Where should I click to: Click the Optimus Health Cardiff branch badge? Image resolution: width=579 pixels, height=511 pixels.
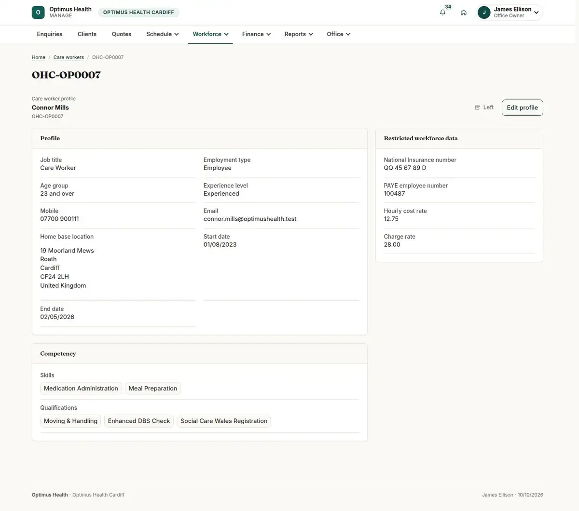[x=138, y=13]
